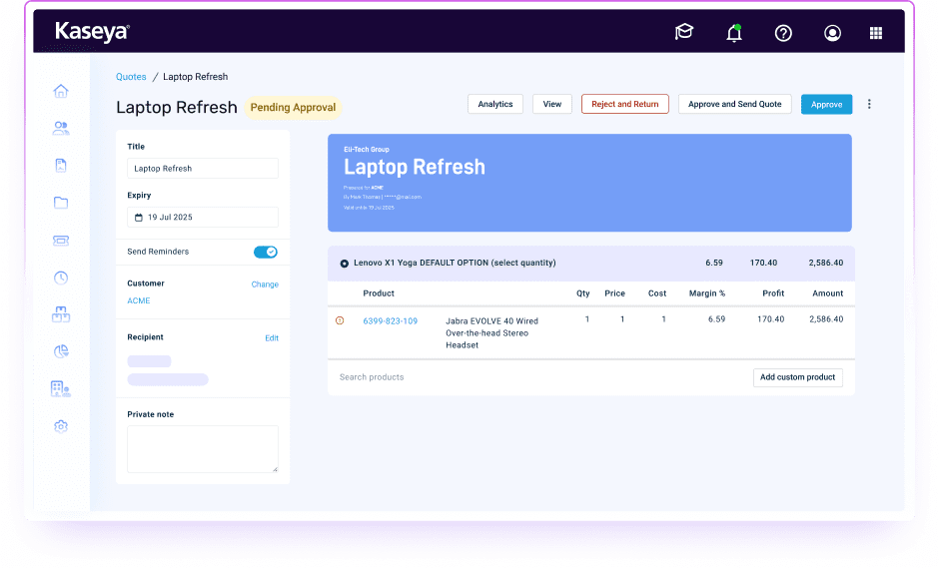Click the Laptop Refresh quote banner
The height and width of the screenshot is (568, 939).
[x=589, y=183]
